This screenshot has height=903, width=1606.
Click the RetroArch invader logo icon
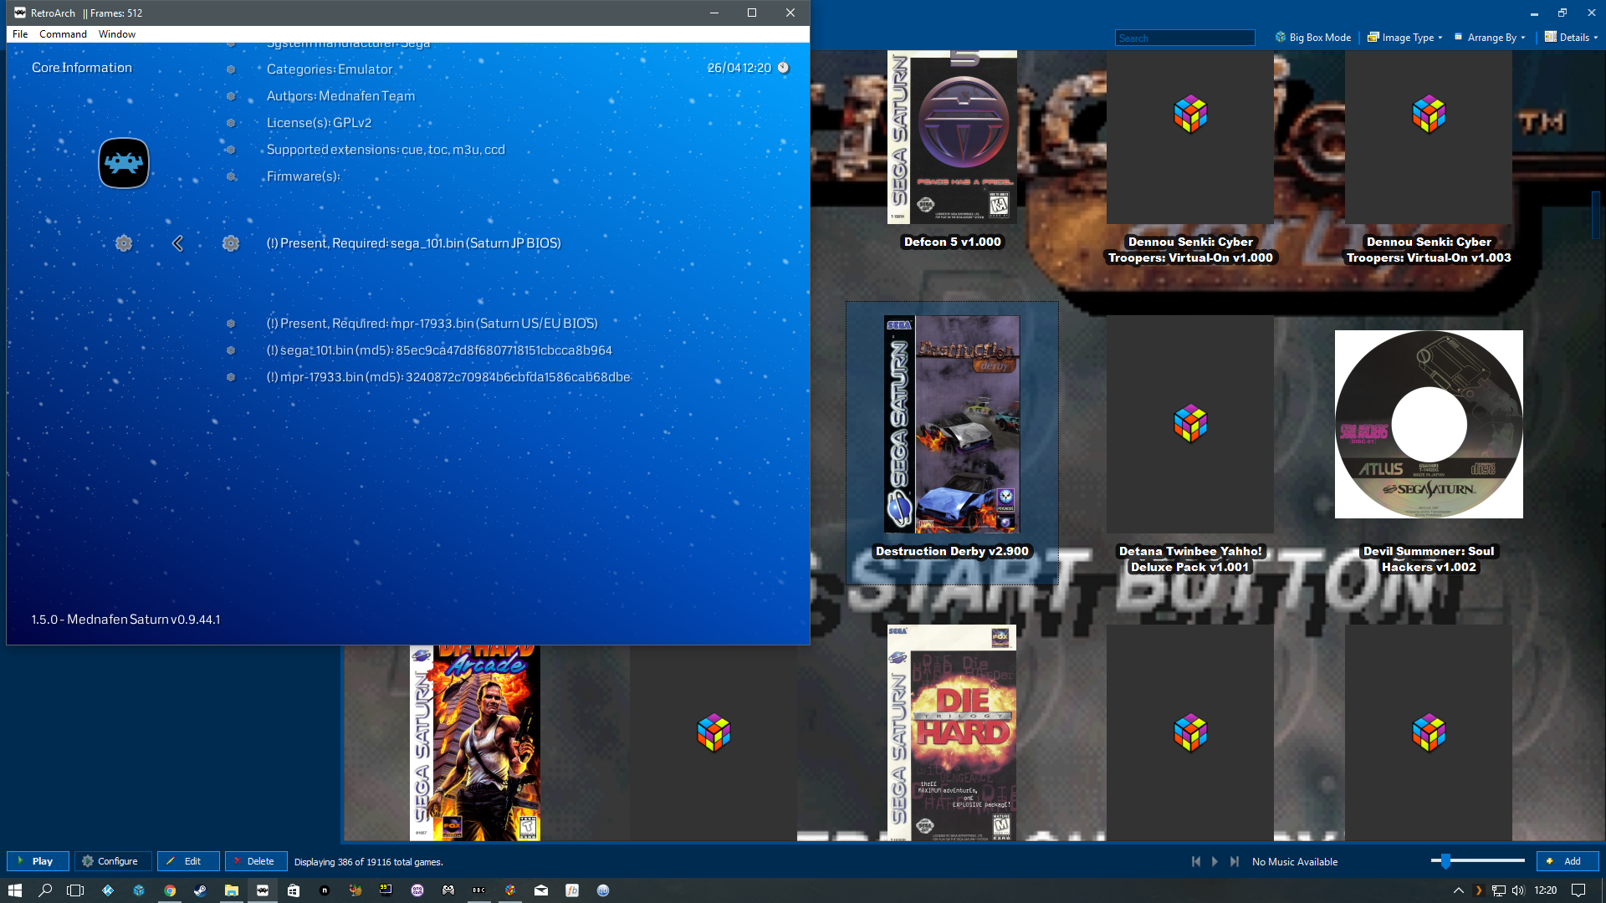pyautogui.click(x=124, y=163)
